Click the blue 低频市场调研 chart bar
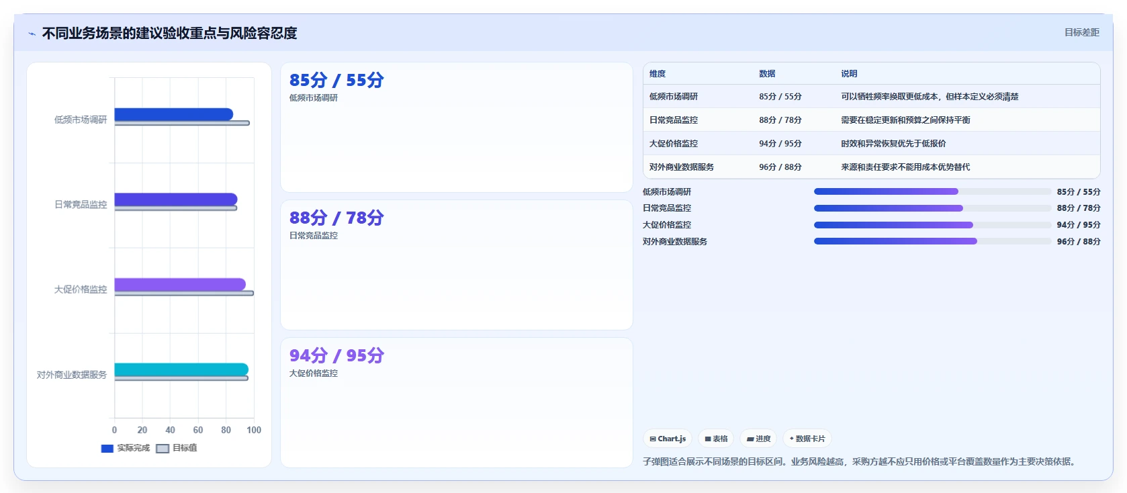The width and height of the screenshot is (1127, 493). 174,114
